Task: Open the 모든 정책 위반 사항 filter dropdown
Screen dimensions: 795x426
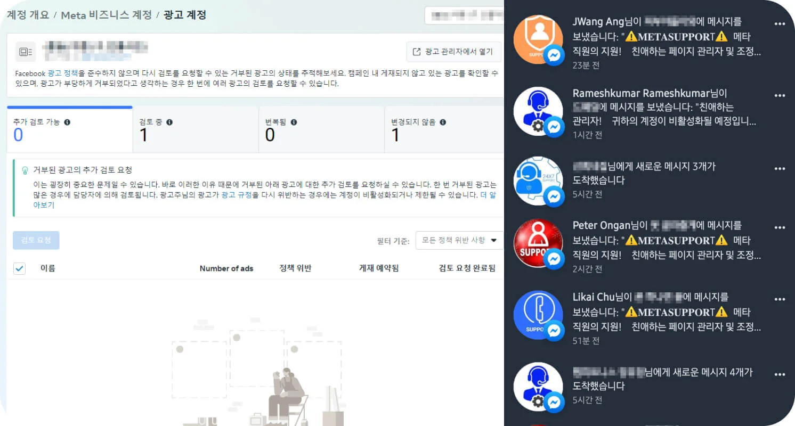Action: [459, 240]
